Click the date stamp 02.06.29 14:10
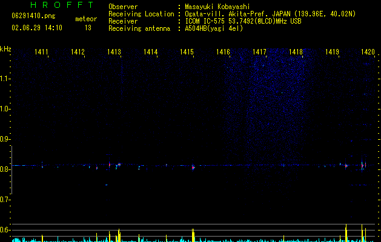The image size is (381, 242). pos(37,28)
